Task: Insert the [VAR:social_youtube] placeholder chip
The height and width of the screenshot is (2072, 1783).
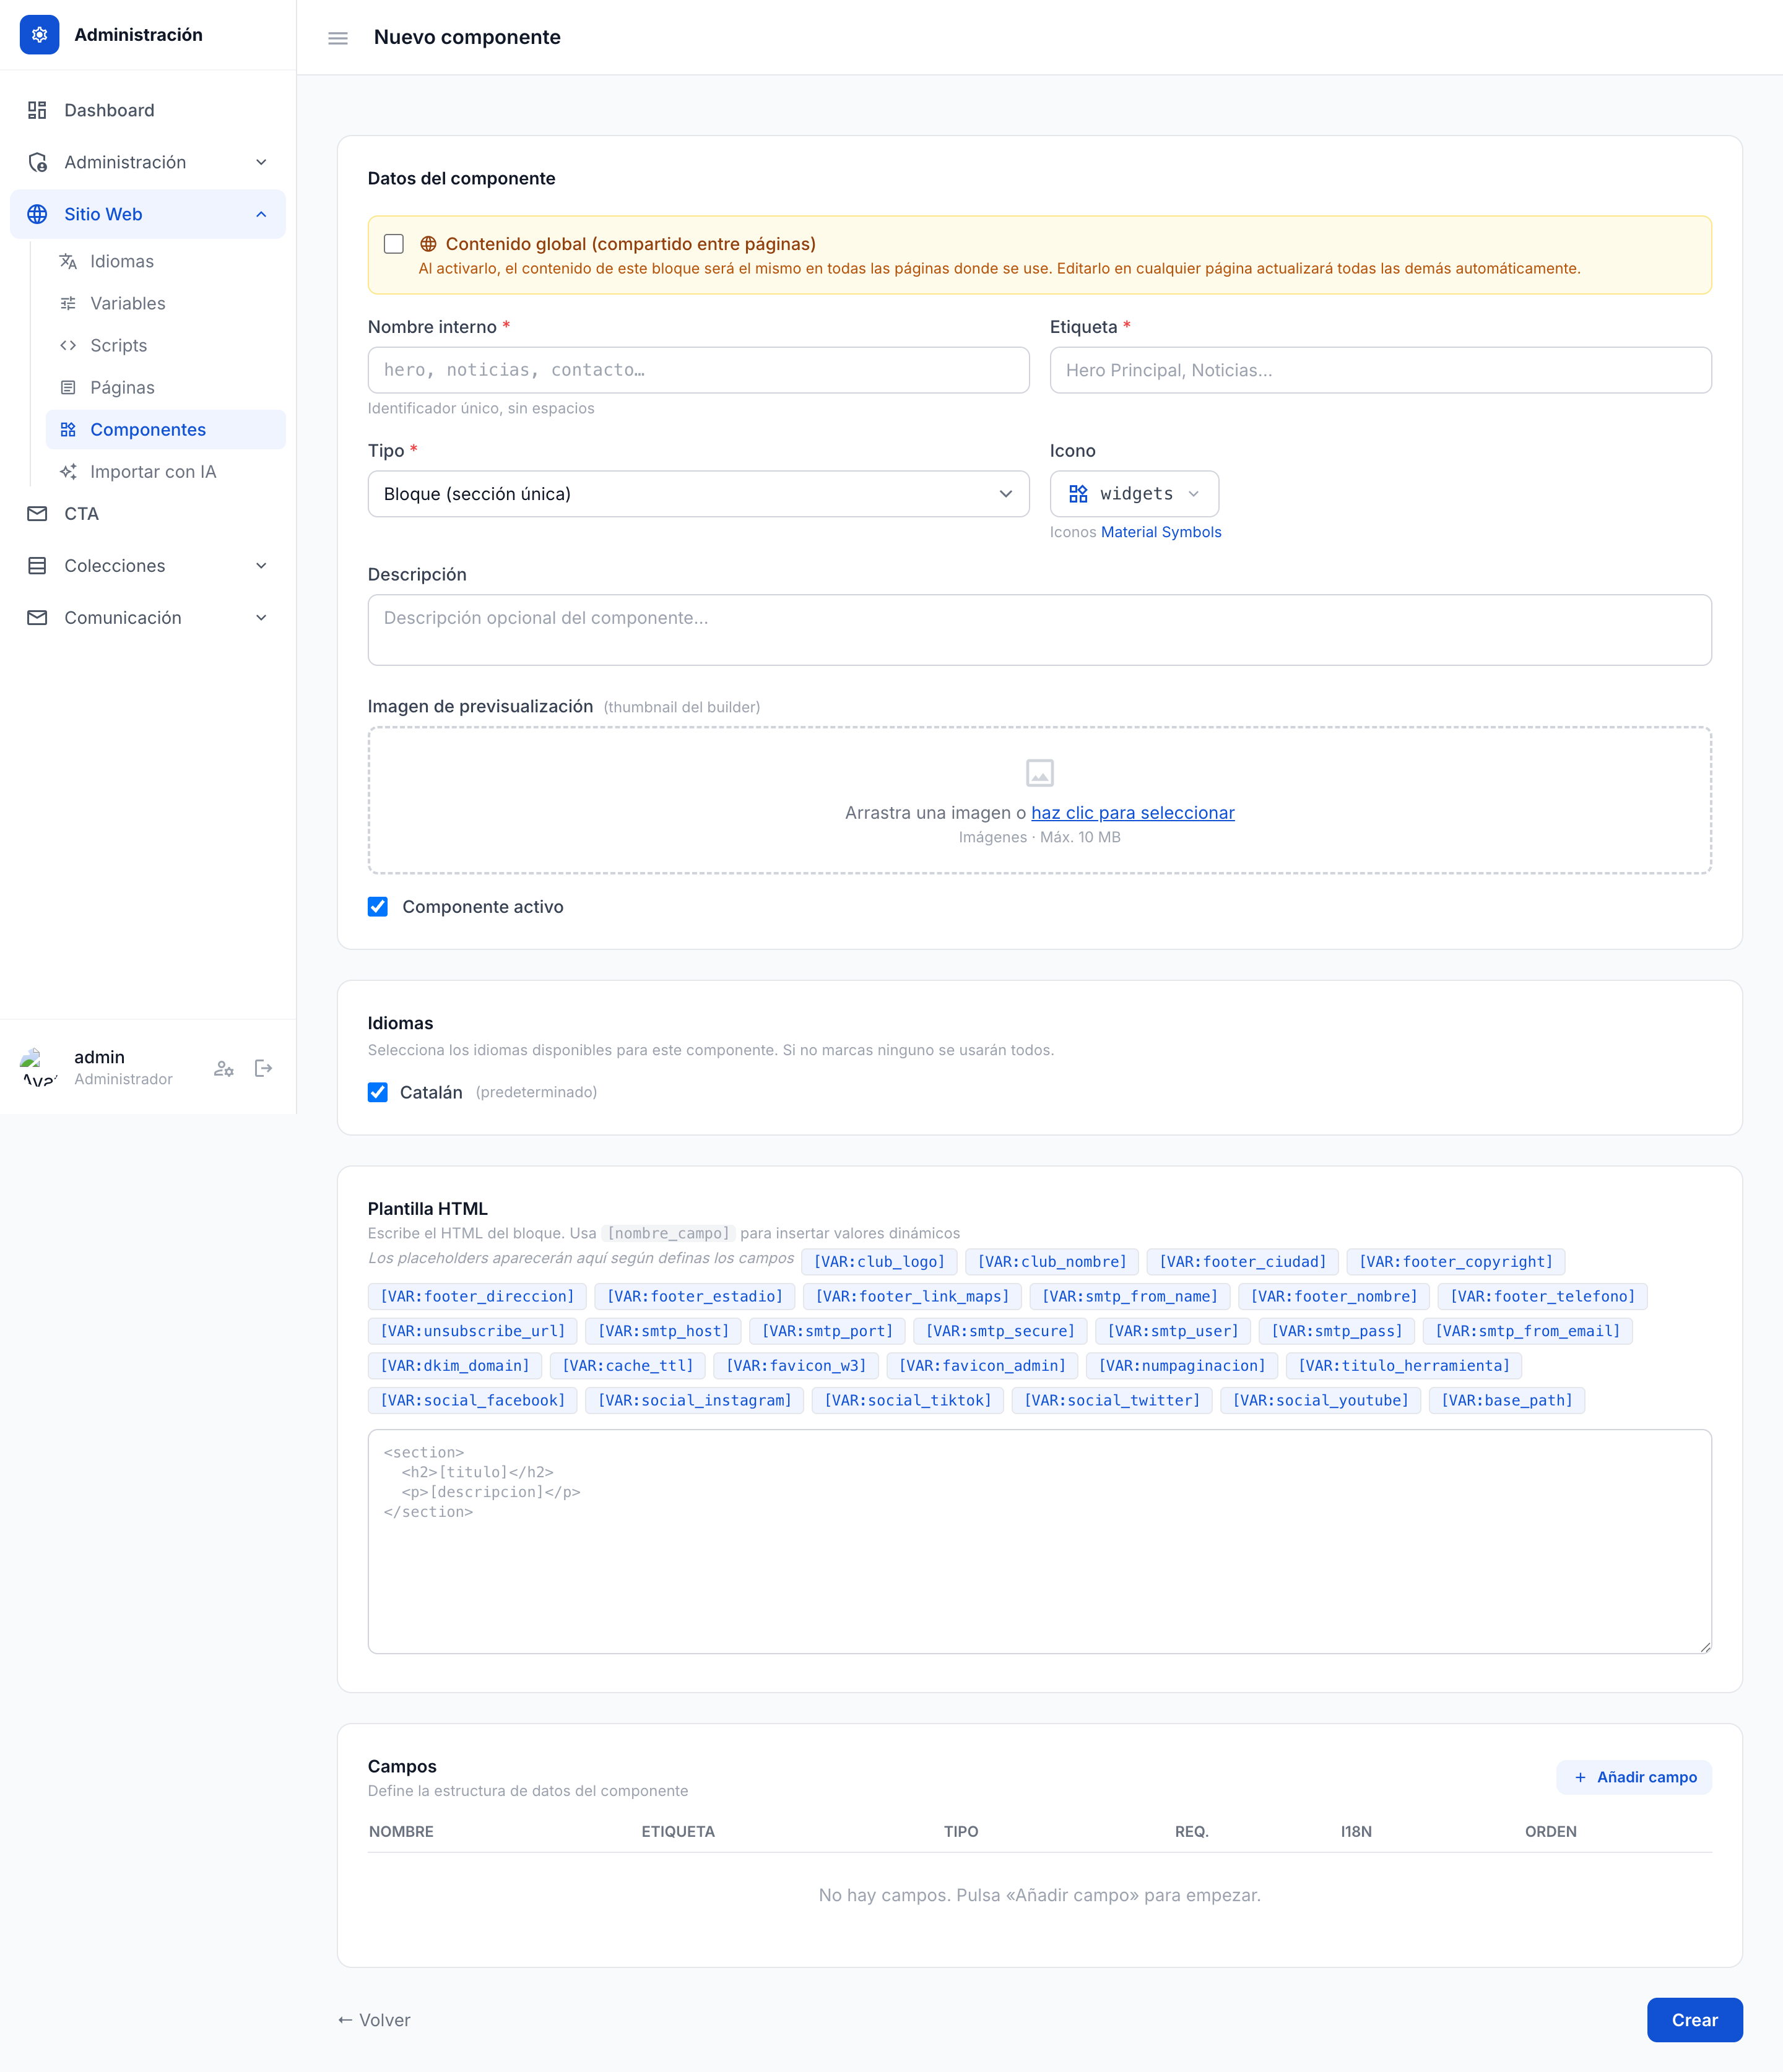Action: (x=1320, y=1400)
